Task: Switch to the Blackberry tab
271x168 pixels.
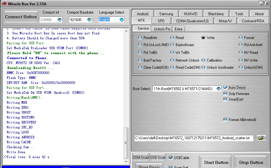Action: 216,14
